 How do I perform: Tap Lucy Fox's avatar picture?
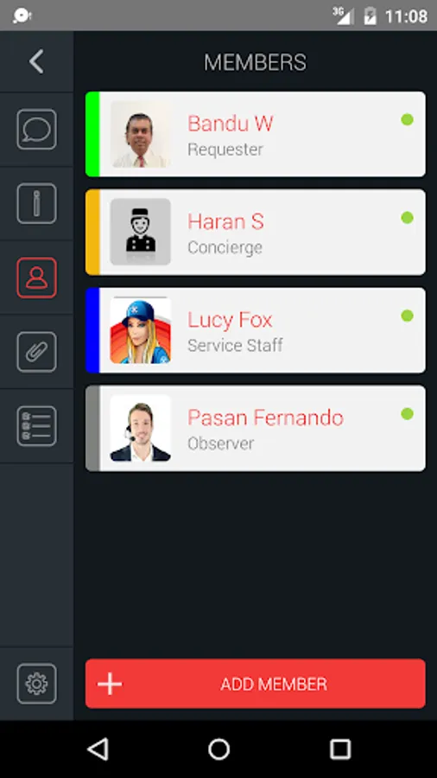click(x=141, y=330)
